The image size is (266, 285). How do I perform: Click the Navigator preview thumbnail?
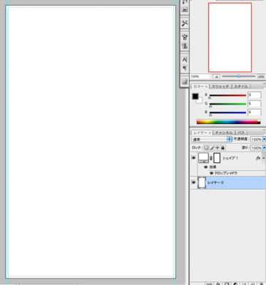pyautogui.click(x=230, y=37)
